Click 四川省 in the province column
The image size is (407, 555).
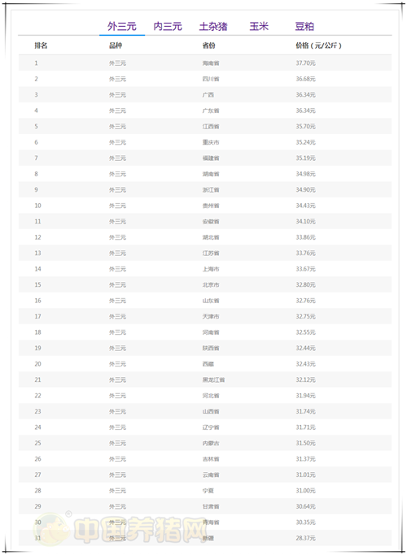pyautogui.click(x=211, y=79)
